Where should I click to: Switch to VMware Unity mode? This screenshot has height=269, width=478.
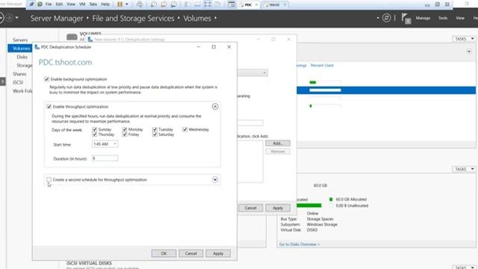click(x=217, y=4)
